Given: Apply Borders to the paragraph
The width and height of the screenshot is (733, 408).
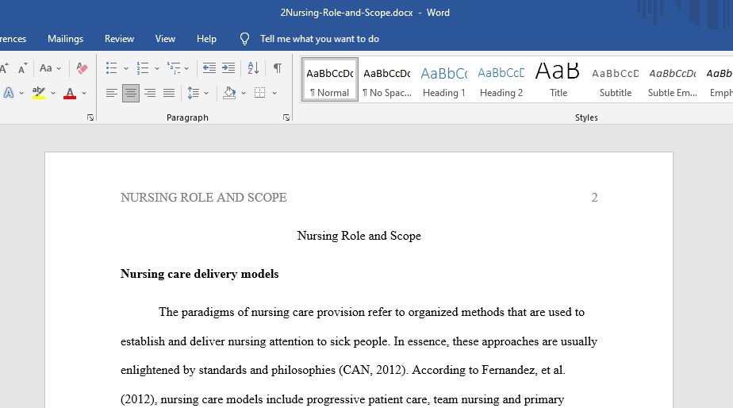Looking at the screenshot, I should point(260,93).
